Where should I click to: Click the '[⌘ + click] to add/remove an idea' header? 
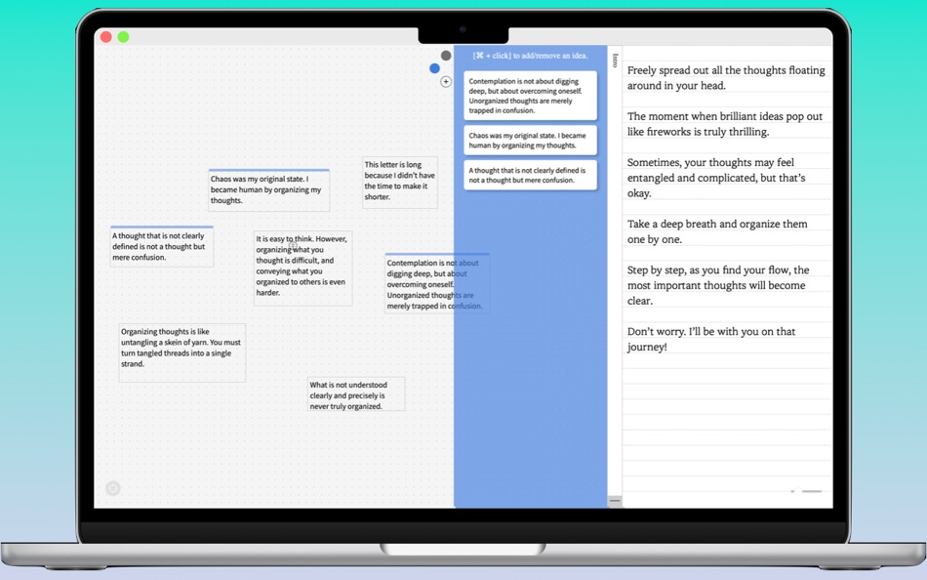coord(530,56)
